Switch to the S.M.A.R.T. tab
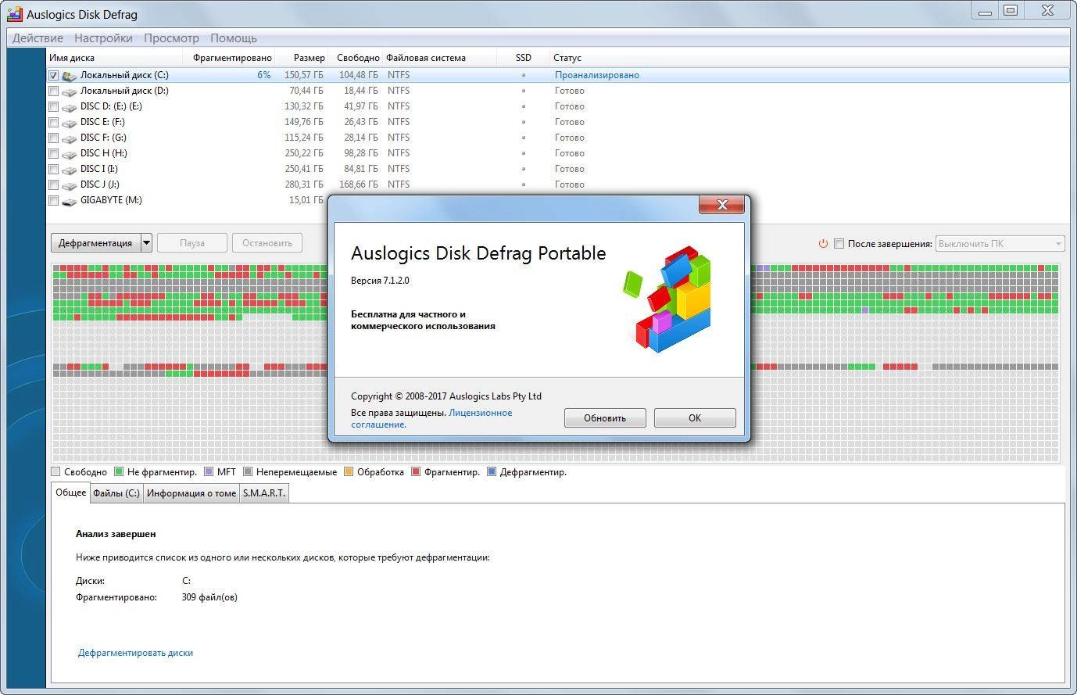Viewport: 1077px width, 695px height. click(x=264, y=493)
